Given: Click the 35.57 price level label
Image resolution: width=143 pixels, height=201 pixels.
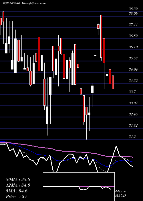Looking at the screenshot, I should [133, 58].
